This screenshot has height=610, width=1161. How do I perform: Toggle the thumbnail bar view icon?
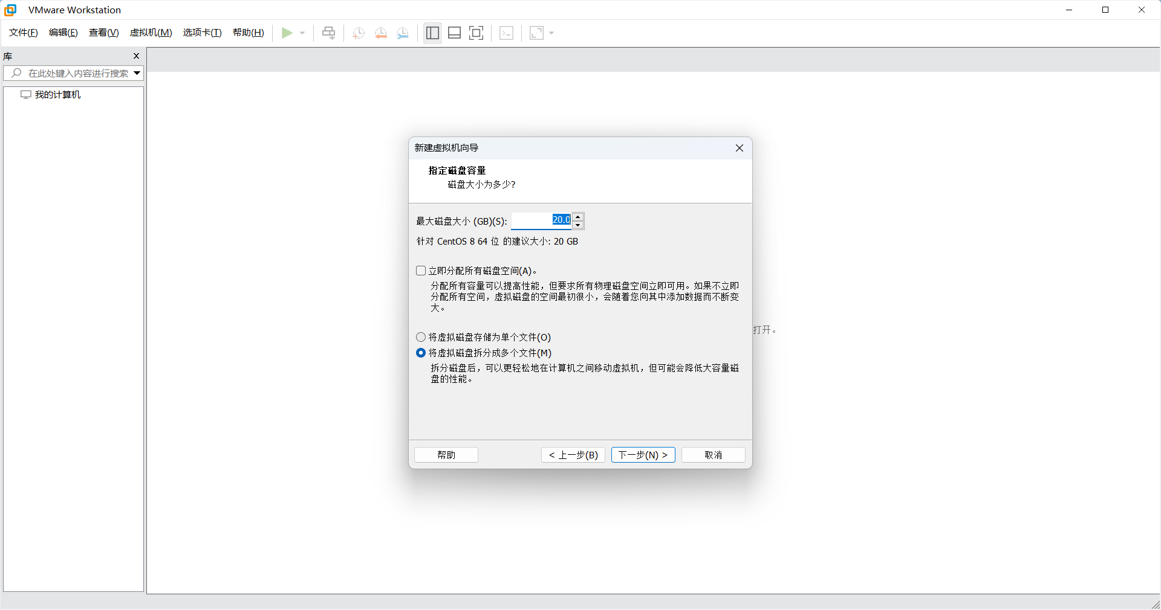(455, 33)
